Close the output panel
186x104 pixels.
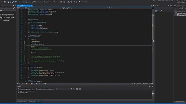pyautogui.click(x=153, y=86)
